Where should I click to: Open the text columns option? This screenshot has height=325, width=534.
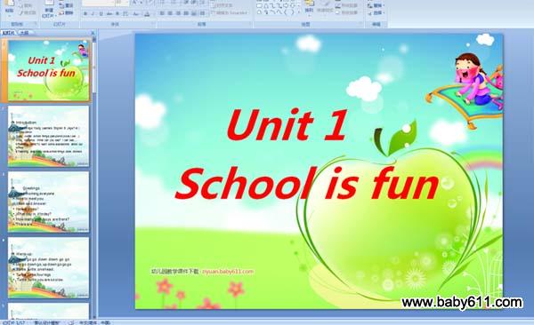tap(202, 13)
